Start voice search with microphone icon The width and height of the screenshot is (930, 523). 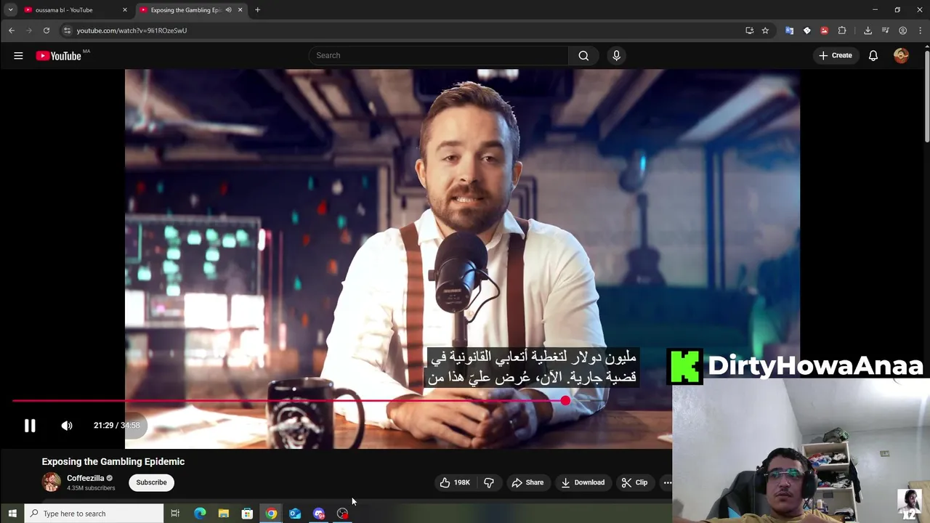point(616,55)
